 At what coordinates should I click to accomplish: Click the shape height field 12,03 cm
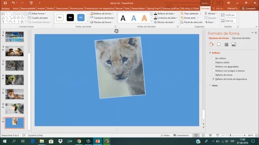click(x=230, y=15)
